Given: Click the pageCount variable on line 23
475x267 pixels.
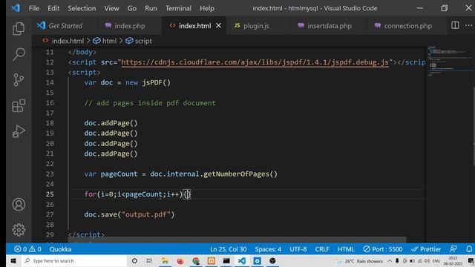Looking at the screenshot, I should click(x=119, y=174).
